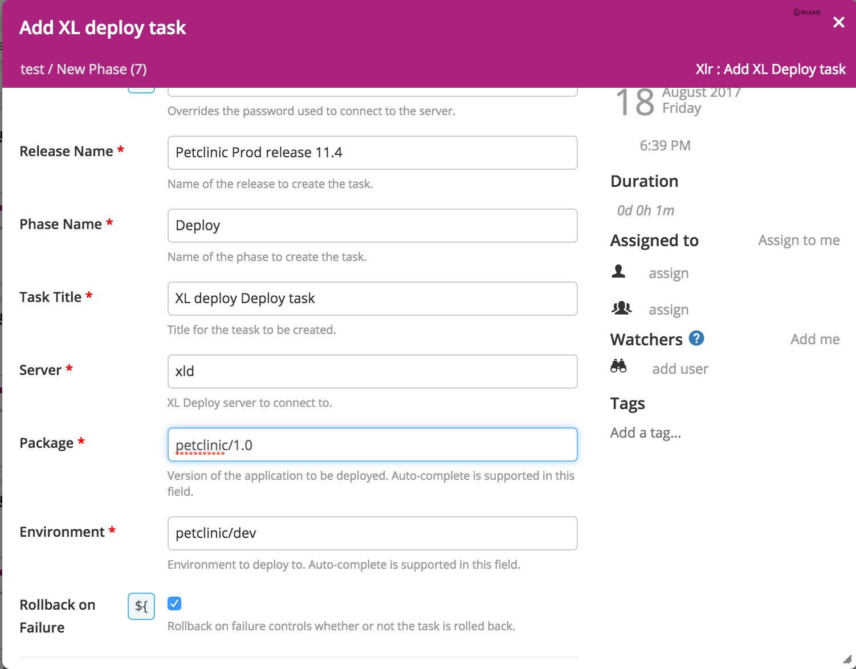Click the Add XL deploy task title
Viewport: 856px width, 669px height.
tap(103, 28)
